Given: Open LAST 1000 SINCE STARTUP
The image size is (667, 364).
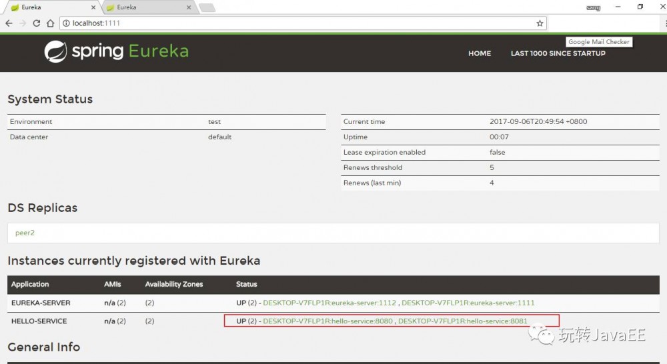Looking at the screenshot, I should [x=558, y=53].
